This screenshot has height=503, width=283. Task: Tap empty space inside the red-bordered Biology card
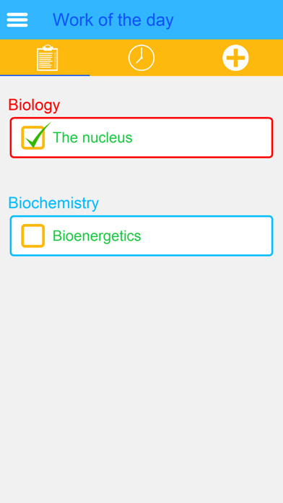(202, 137)
